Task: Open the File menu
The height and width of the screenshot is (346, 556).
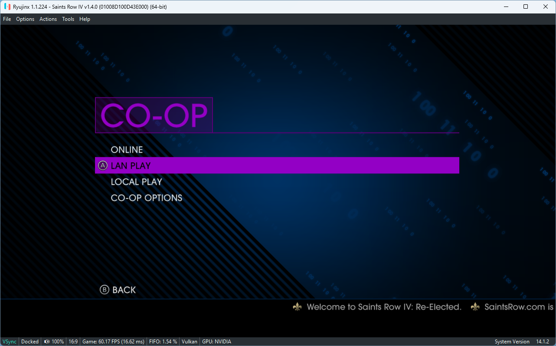Action: (x=7, y=19)
